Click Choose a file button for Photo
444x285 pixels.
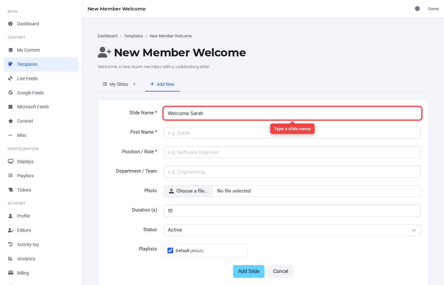188,191
